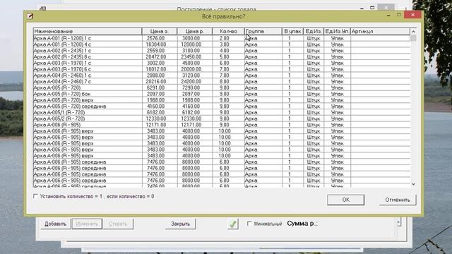452x254 pixels.
Task: Select row Арка А-005 (R - 720) верх
Action: pos(221,100)
